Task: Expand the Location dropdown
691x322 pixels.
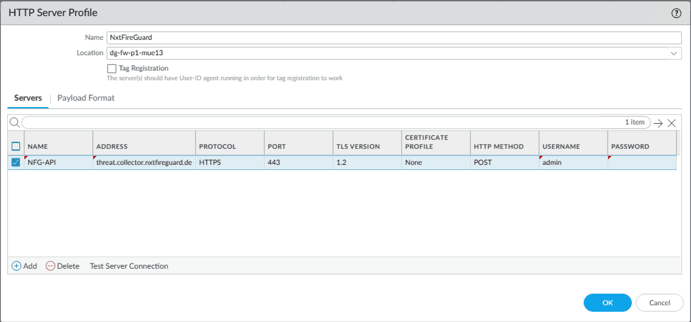Action: pyautogui.click(x=674, y=53)
